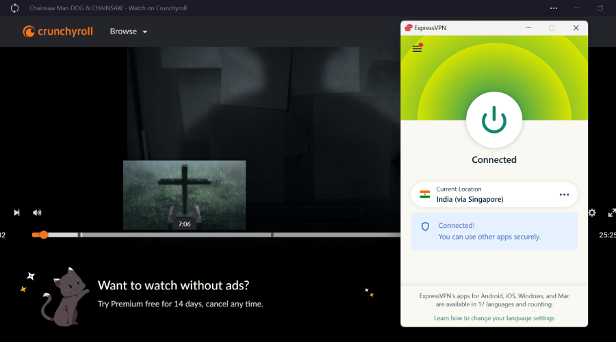The height and width of the screenshot is (342, 616).
Task: Click the Want to watch without ads banner heading
Action: (x=173, y=285)
